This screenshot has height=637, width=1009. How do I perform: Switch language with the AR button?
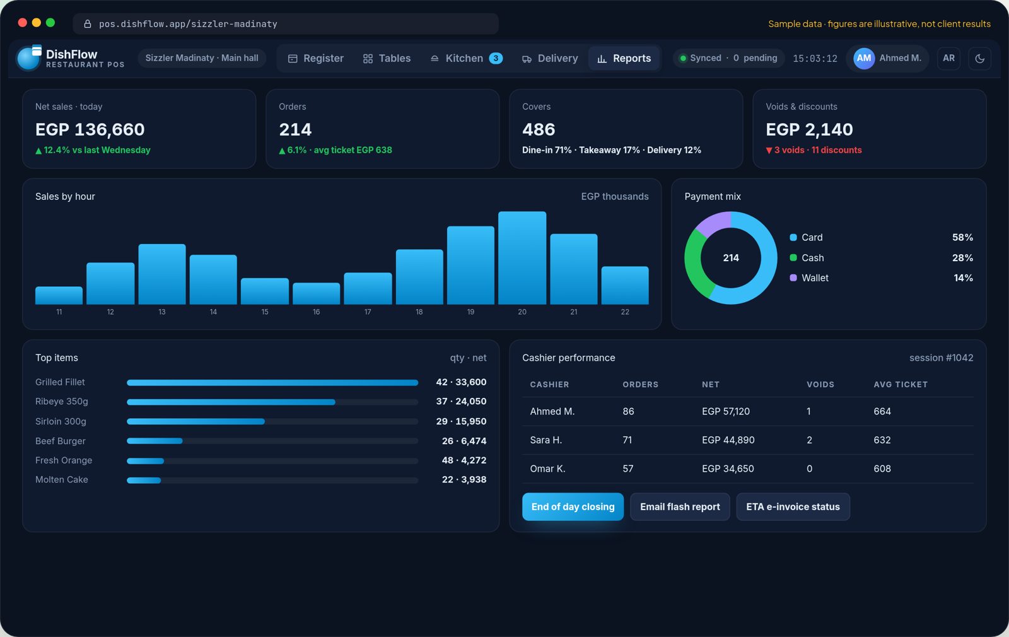[x=948, y=58]
